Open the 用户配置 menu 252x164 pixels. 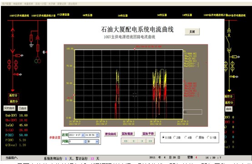point(6,4)
